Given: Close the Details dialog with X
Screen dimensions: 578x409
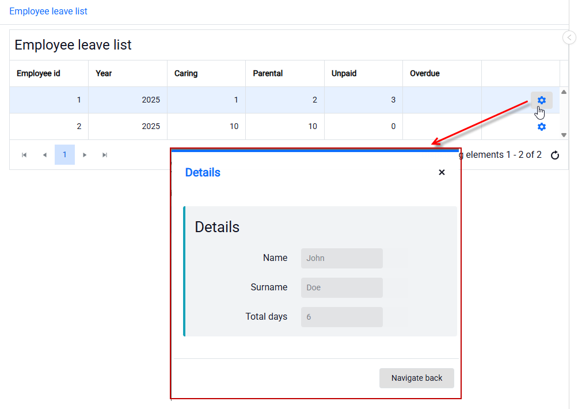Looking at the screenshot, I should (442, 172).
